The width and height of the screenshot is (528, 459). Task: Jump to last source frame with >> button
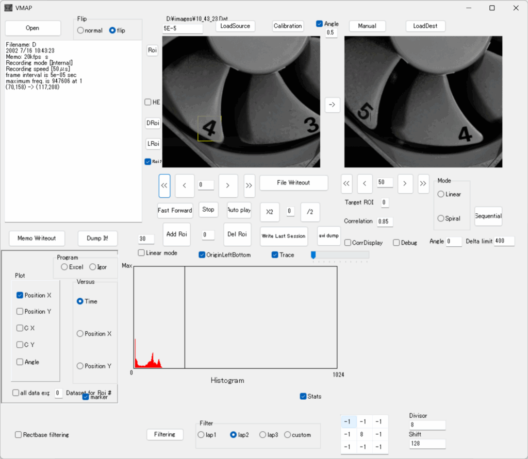[x=249, y=185]
